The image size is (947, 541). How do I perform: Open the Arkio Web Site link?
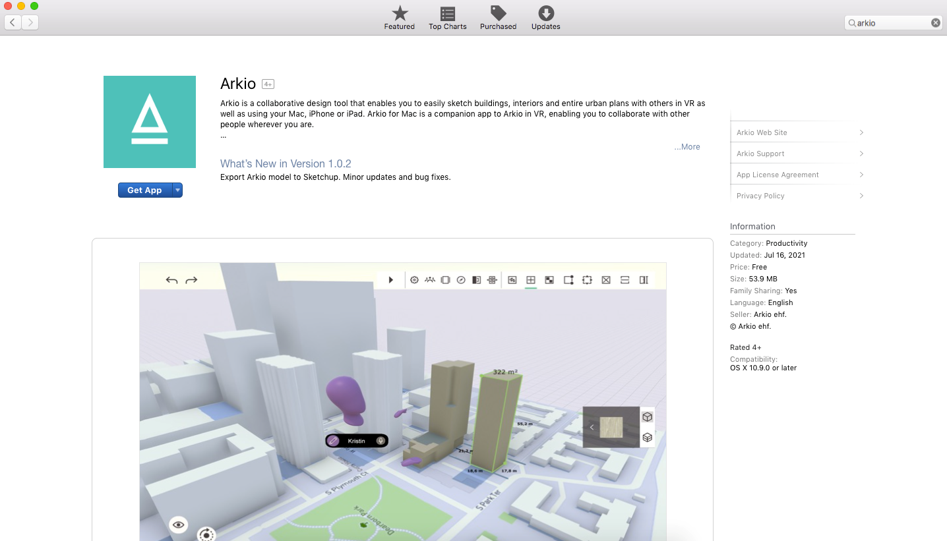[x=762, y=132]
